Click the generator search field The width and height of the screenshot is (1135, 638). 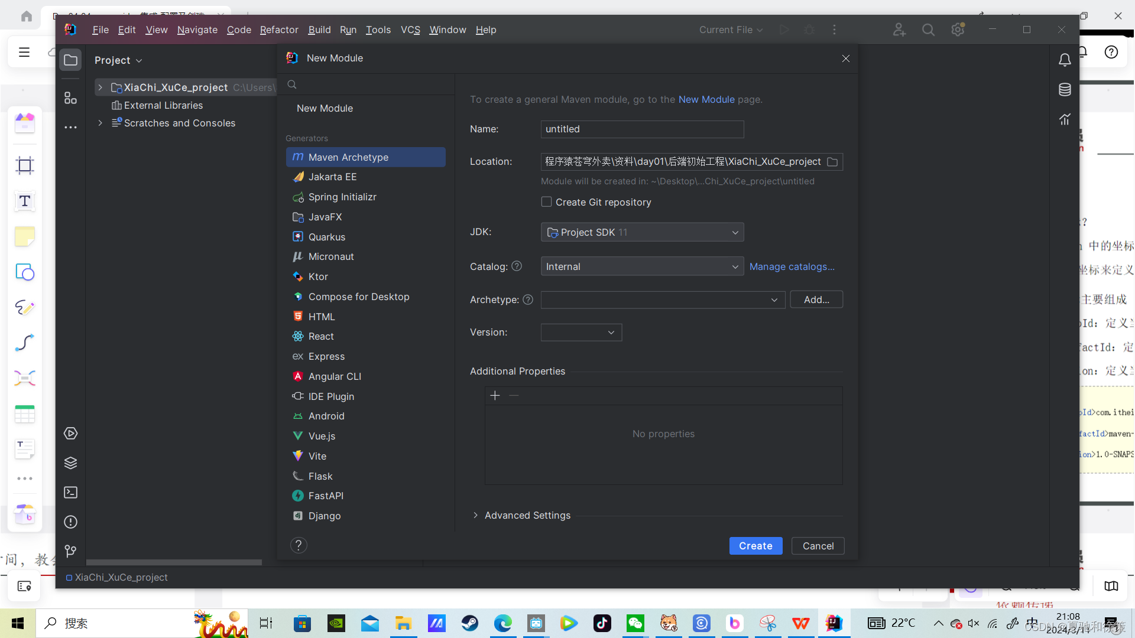click(x=366, y=84)
